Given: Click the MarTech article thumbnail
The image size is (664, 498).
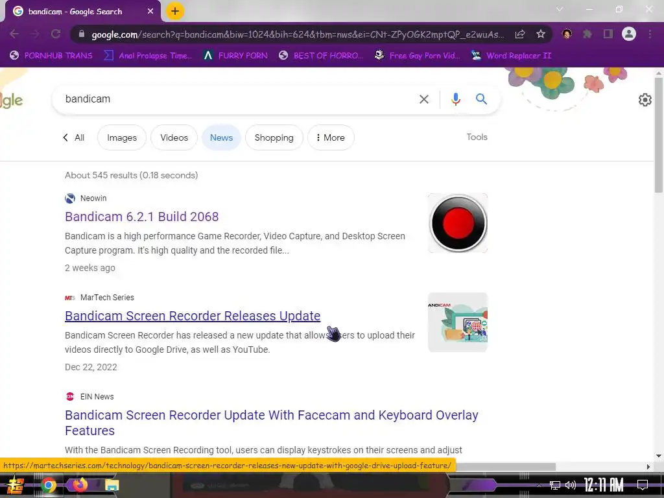Looking at the screenshot, I should click(458, 322).
